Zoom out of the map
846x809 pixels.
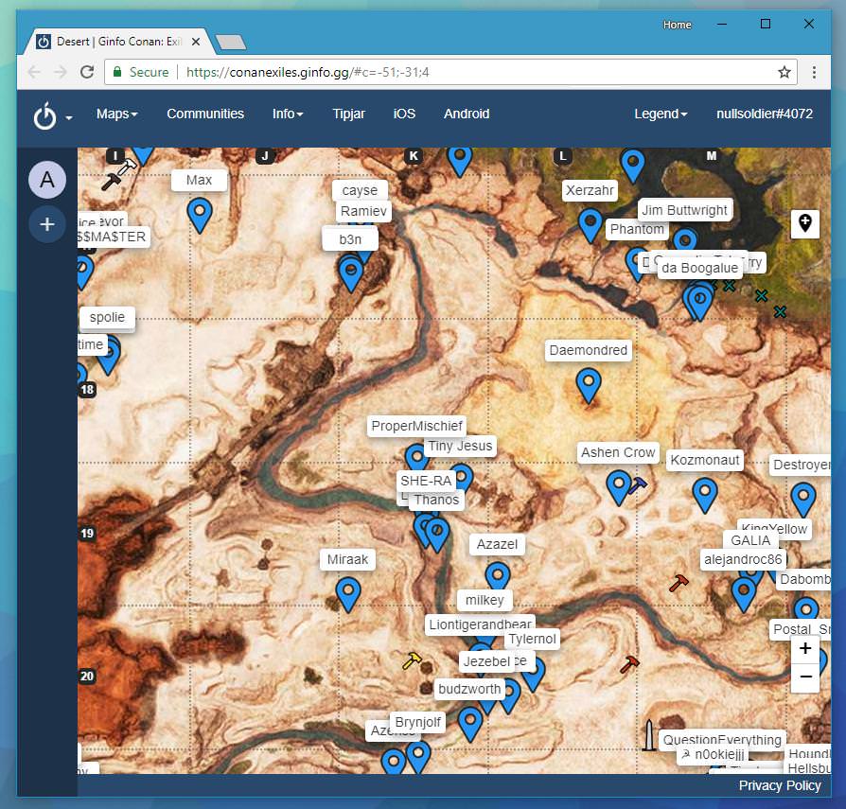pos(805,677)
